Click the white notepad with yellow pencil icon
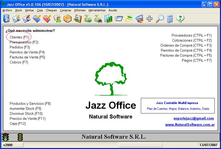This screenshot has height=149, width=221. point(16,18)
